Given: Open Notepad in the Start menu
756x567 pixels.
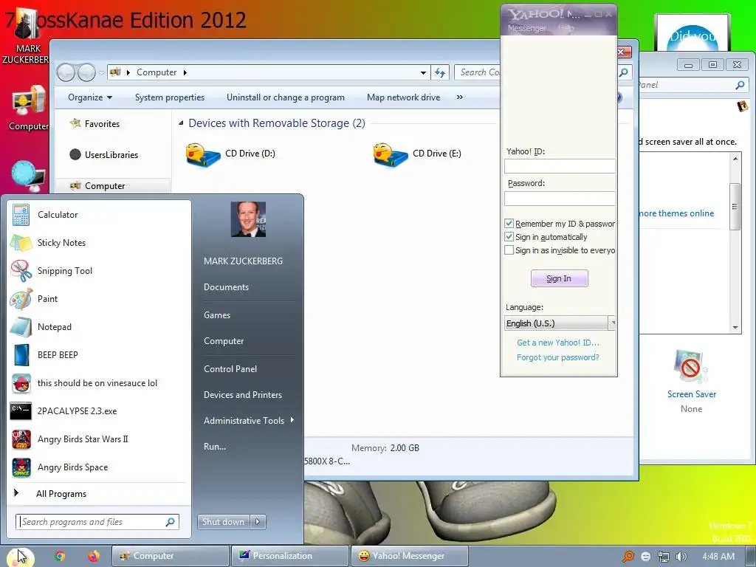Looking at the screenshot, I should (x=99, y=327).
